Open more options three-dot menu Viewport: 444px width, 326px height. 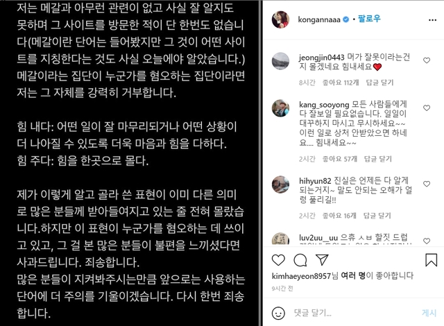tap(432, 20)
